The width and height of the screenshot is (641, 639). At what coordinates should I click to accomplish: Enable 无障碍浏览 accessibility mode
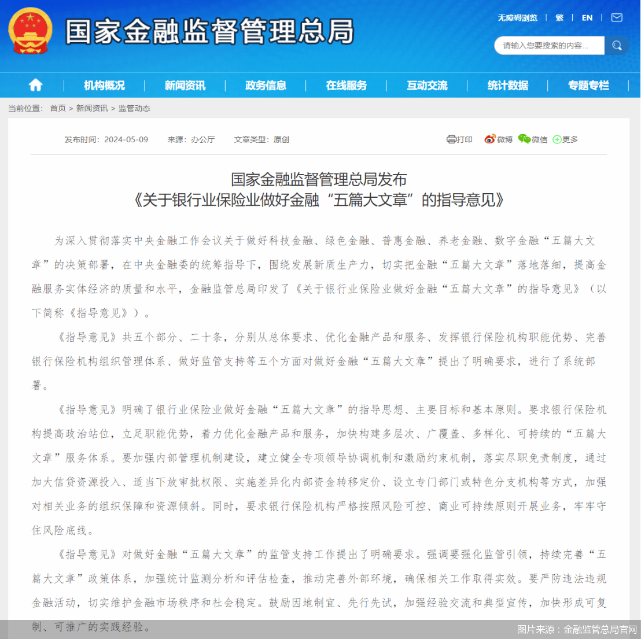(518, 18)
